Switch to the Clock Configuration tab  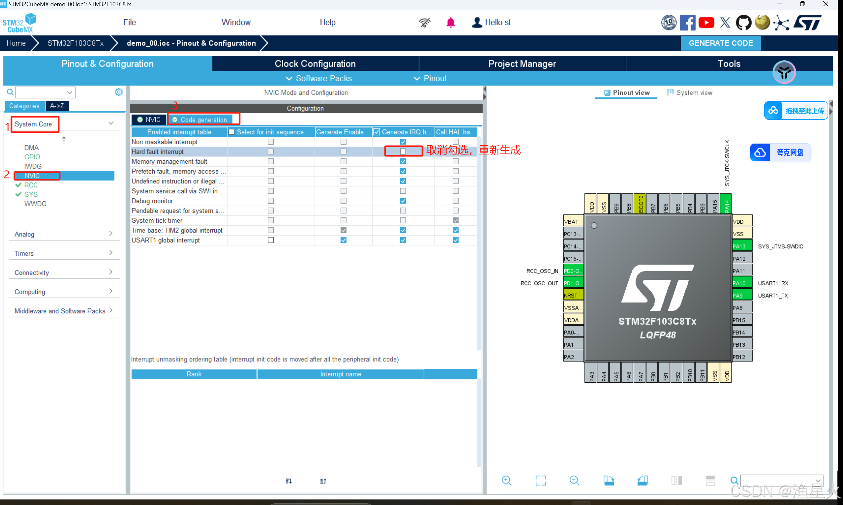(x=315, y=64)
